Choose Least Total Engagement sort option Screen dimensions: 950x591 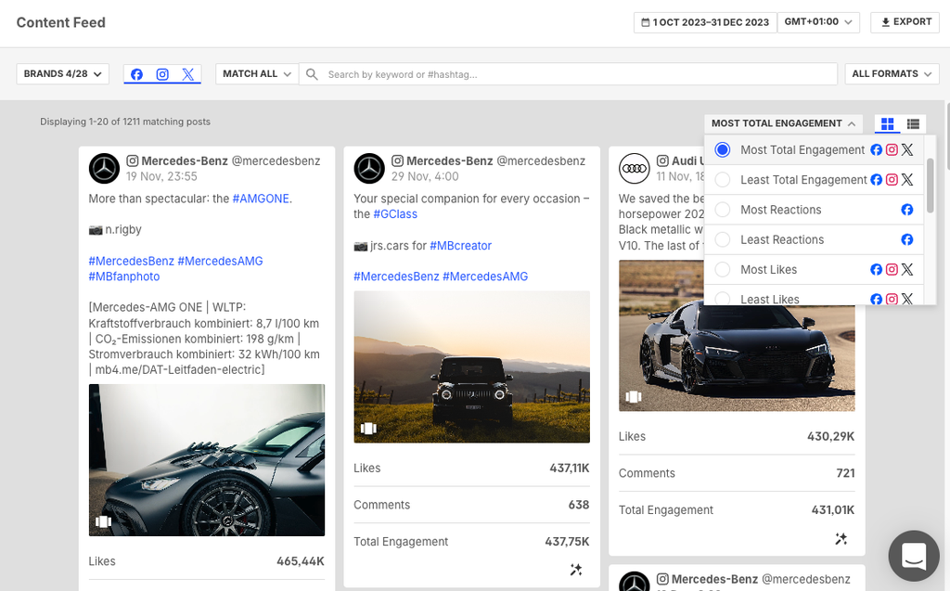point(723,180)
